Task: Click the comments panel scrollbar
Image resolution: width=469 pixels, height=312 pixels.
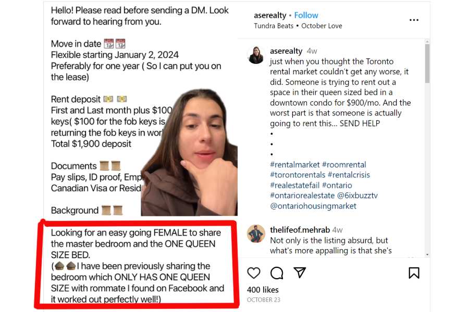Action: coord(427,63)
